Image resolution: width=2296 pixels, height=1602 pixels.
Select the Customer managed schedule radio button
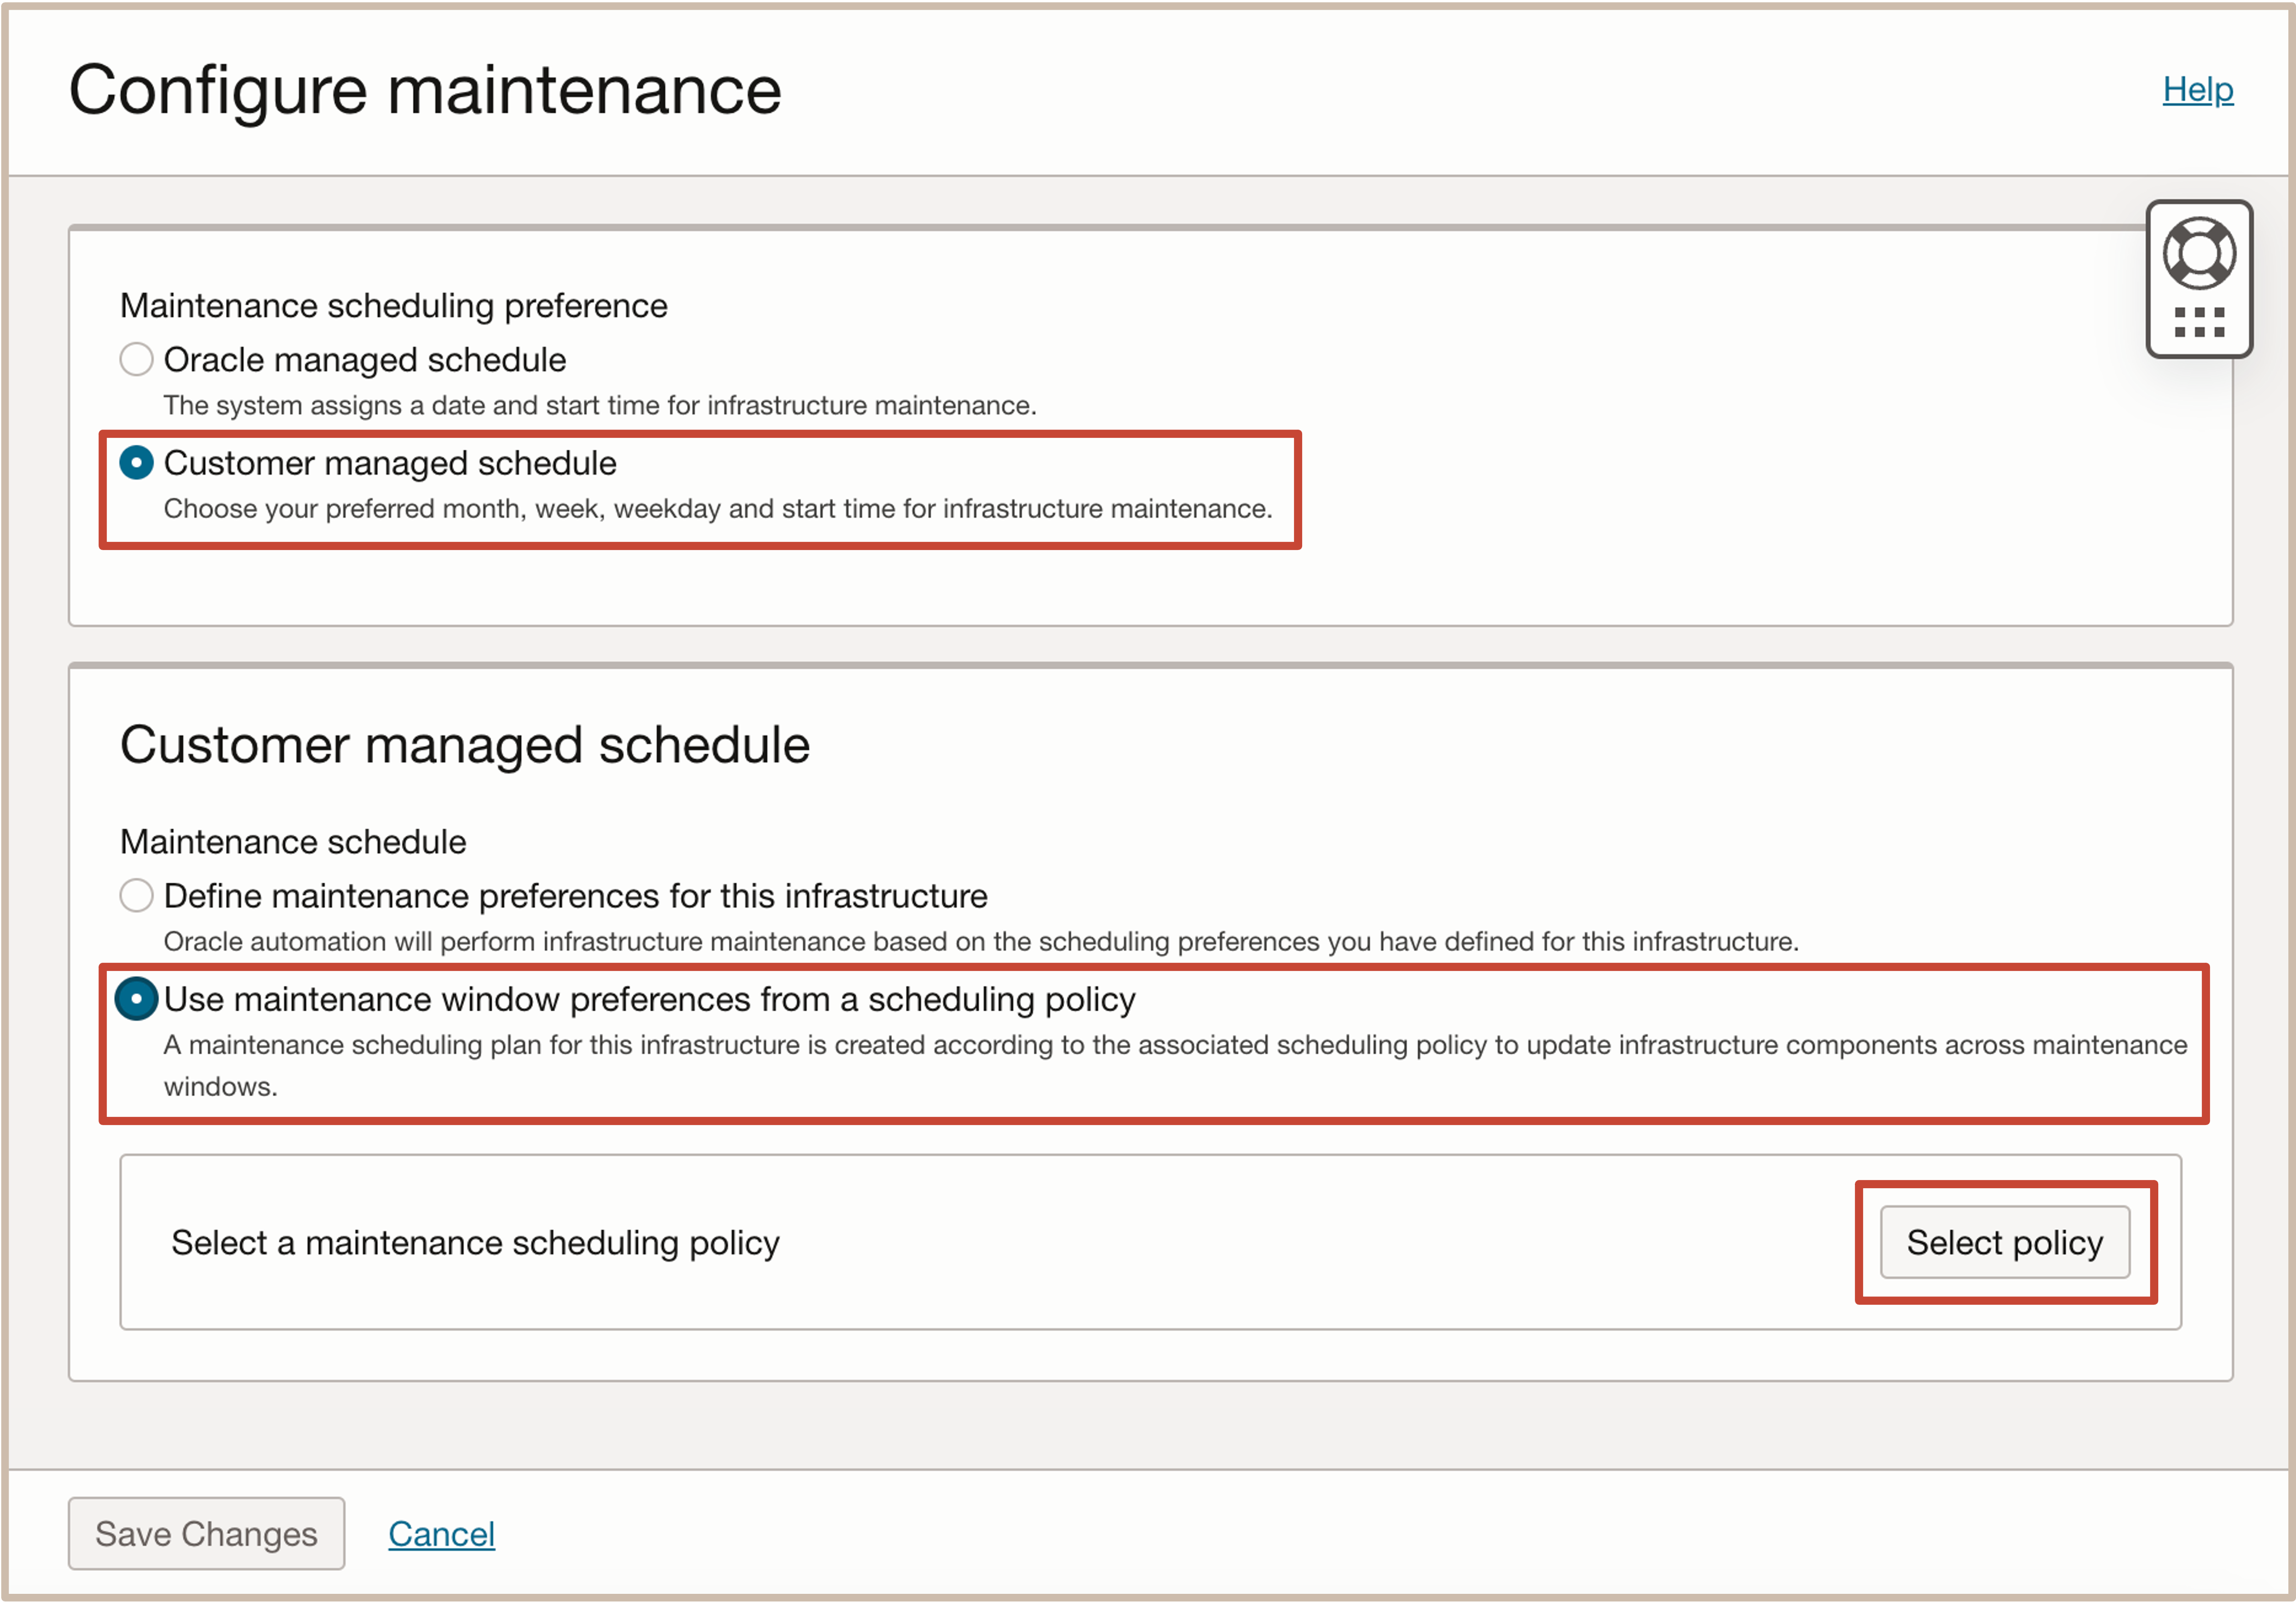136,463
